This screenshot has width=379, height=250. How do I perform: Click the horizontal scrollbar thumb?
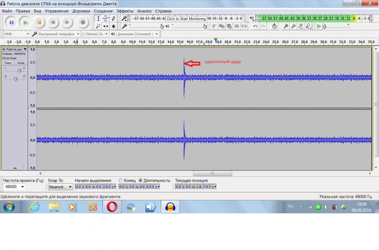[x=213, y=173]
